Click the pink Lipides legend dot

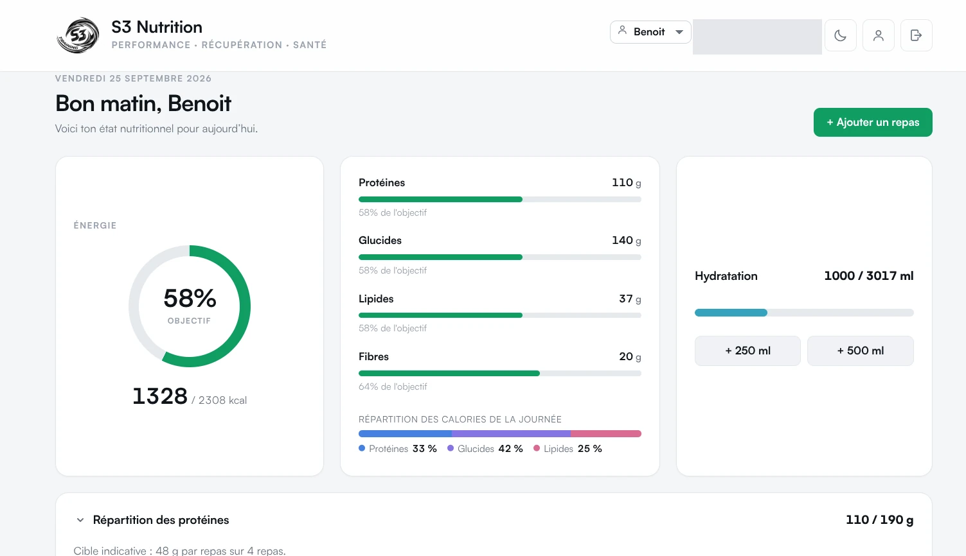coord(537,448)
